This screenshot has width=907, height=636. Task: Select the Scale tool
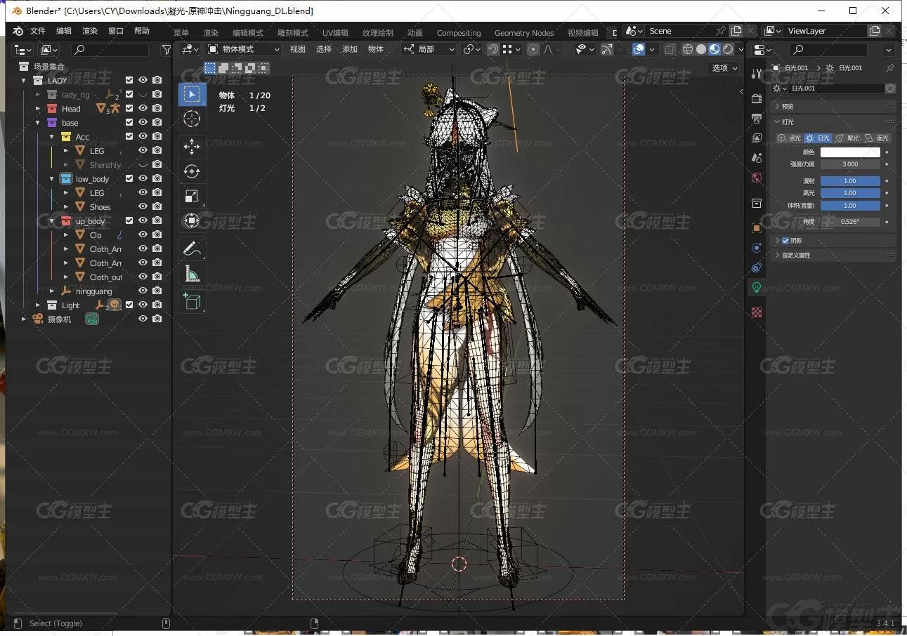tap(192, 196)
